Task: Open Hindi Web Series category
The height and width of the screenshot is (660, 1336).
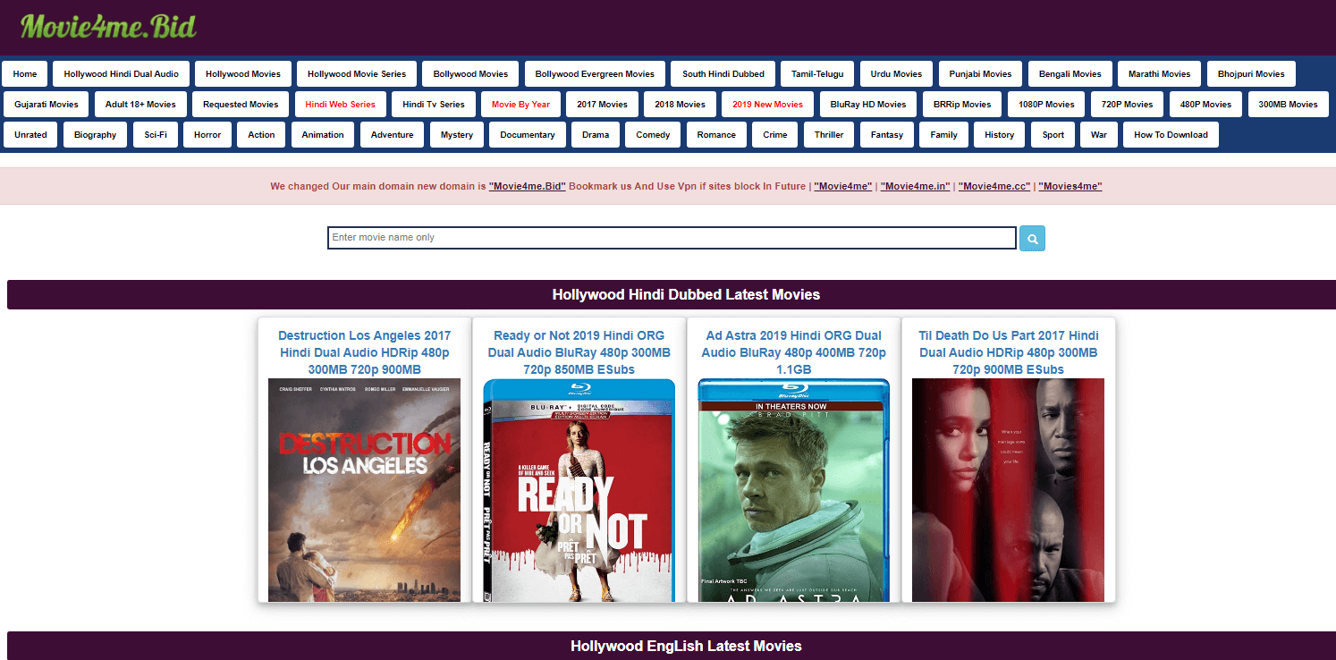Action: click(x=340, y=105)
